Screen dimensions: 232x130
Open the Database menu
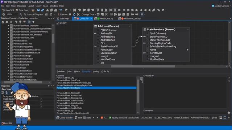(x=22, y=6)
